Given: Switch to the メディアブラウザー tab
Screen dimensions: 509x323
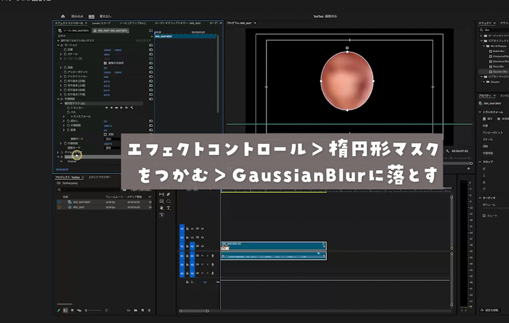Looking at the screenshot, I should tap(99, 177).
